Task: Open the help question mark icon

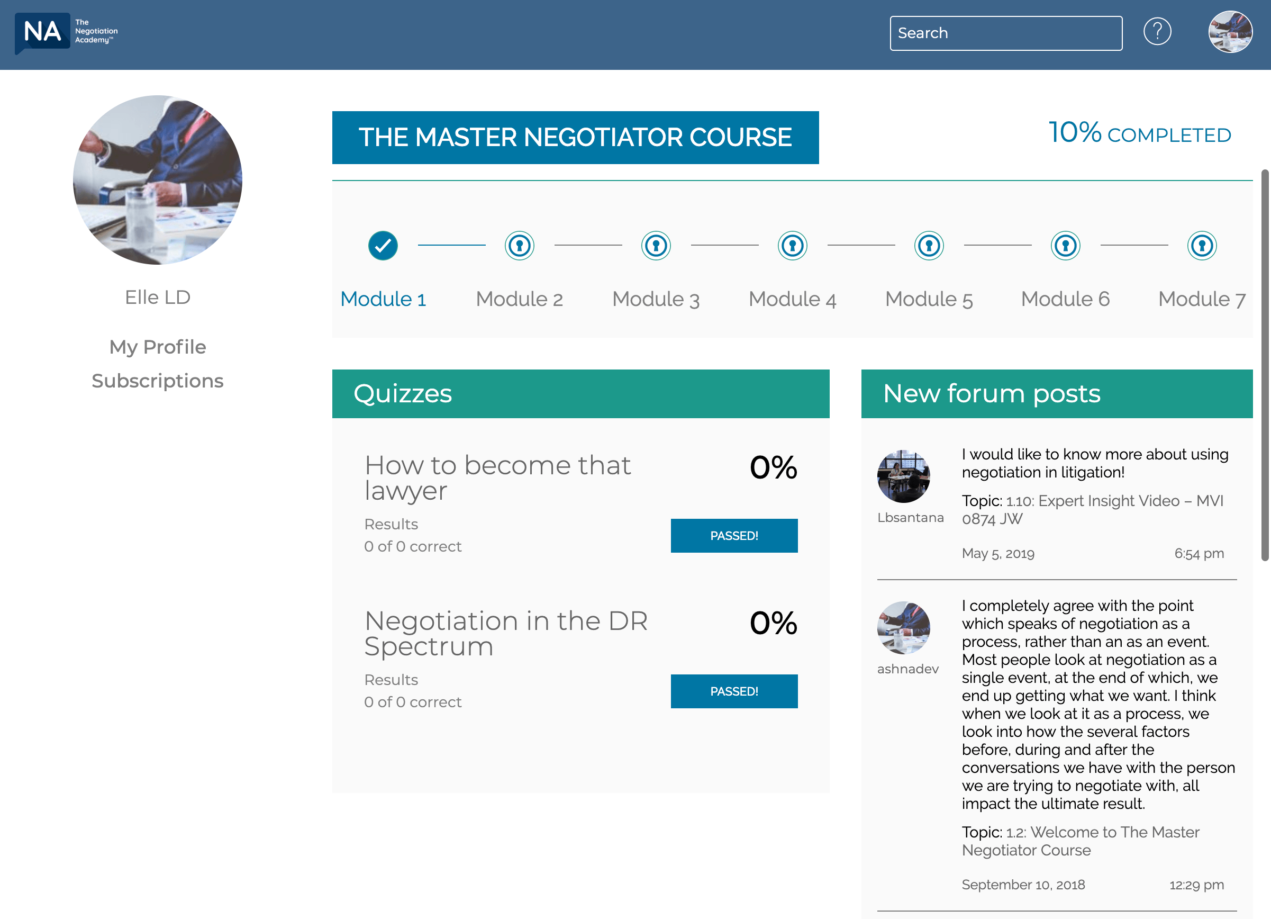Action: tap(1157, 31)
